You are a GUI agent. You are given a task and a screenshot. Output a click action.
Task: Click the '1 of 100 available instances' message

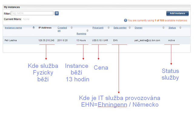(171, 20)
